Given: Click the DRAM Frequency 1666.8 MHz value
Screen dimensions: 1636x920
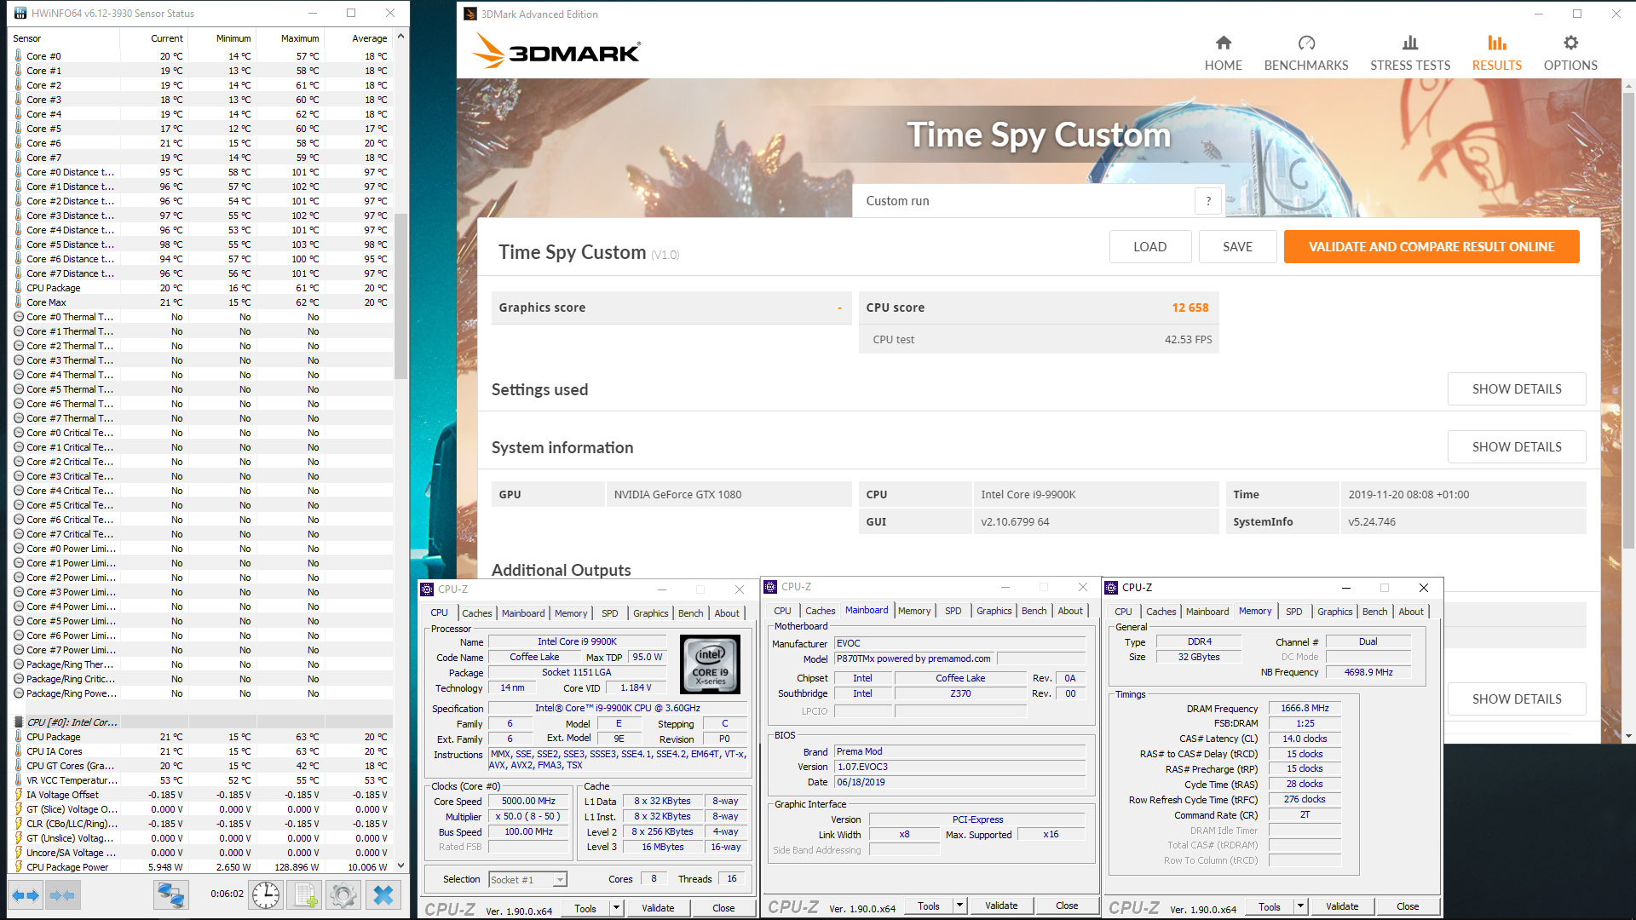Looking at the screenshot, I should (1304, 708).
